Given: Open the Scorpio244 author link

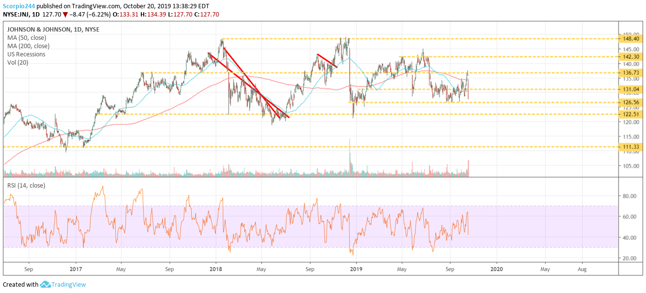Looking at the screenshot, I should point(20,5).
